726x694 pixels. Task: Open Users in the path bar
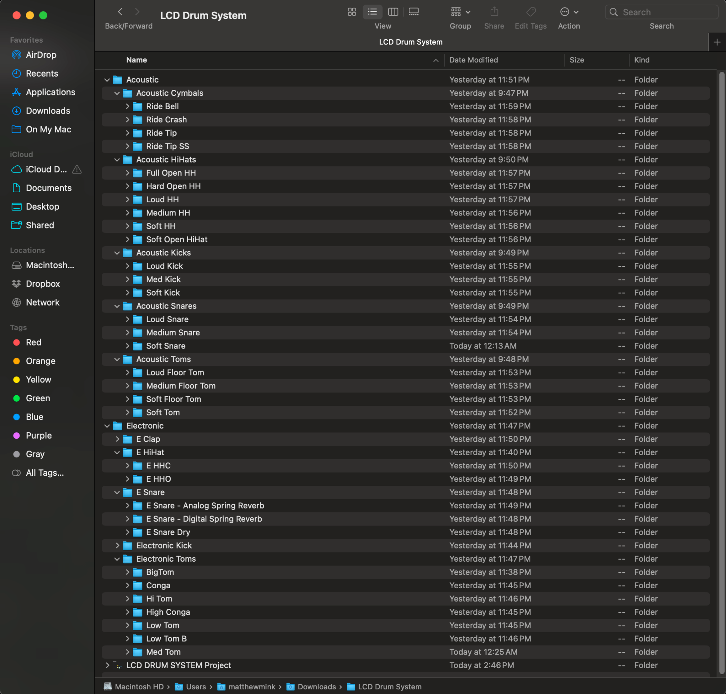pyautogui.click(x=191, y=687)
